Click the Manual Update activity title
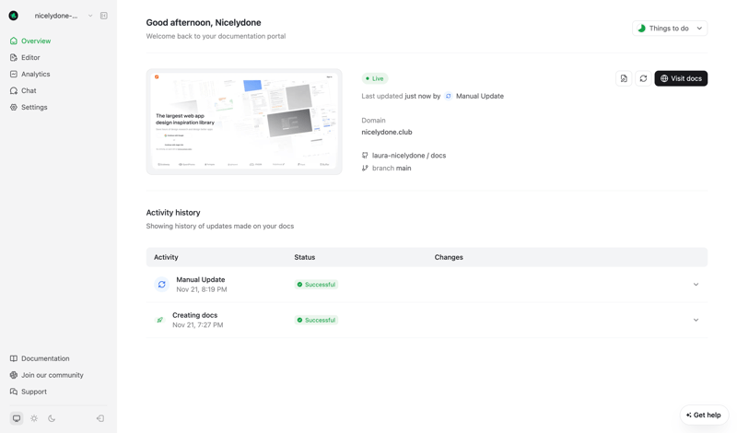 point(201,279)
